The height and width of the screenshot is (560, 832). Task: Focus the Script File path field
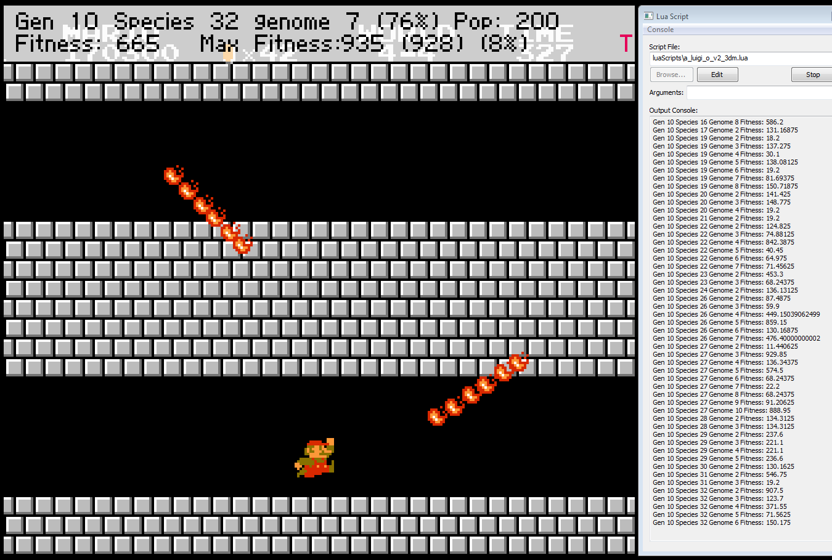point(740,58)
